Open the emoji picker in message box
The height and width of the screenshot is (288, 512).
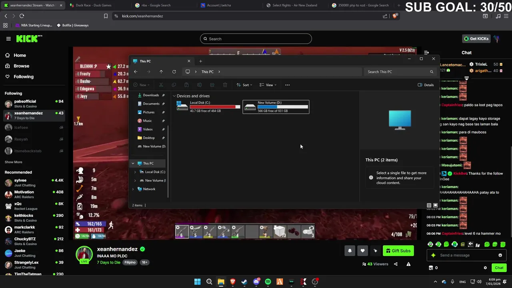click(500, 255)
